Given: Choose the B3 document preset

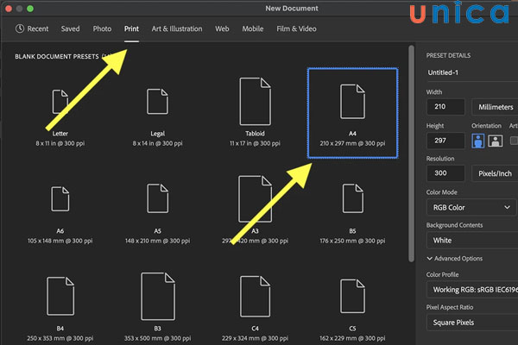Looking at the screenshot, I should [x=156, y=297].
